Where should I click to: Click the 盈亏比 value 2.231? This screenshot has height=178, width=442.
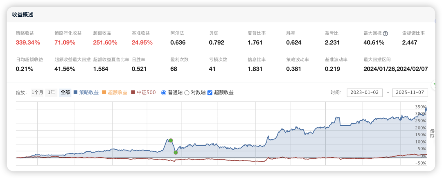click(332, 43)
